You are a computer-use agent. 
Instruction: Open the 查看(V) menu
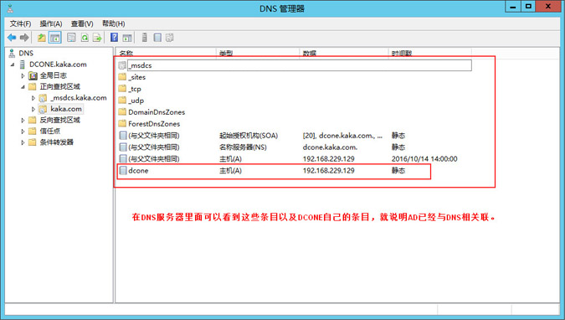point(82,23)
